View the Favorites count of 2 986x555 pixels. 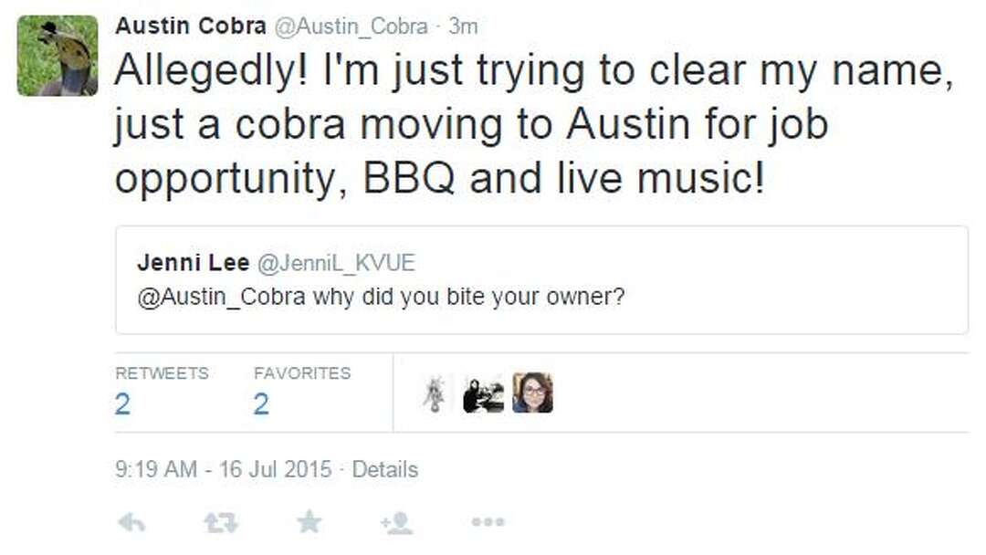[261, 403]
